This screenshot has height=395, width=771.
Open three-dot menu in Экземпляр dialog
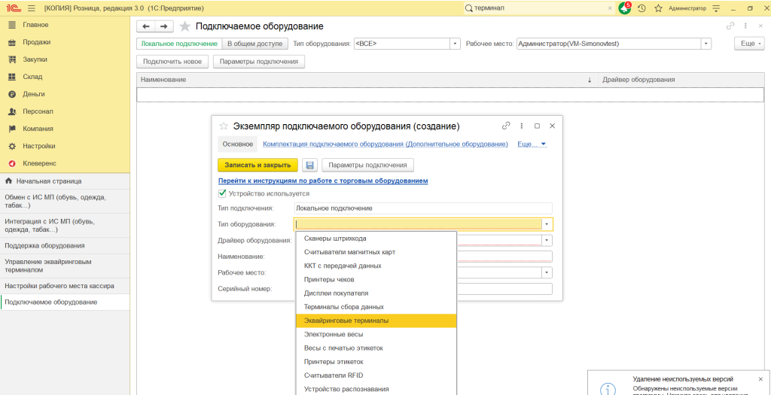522,126
